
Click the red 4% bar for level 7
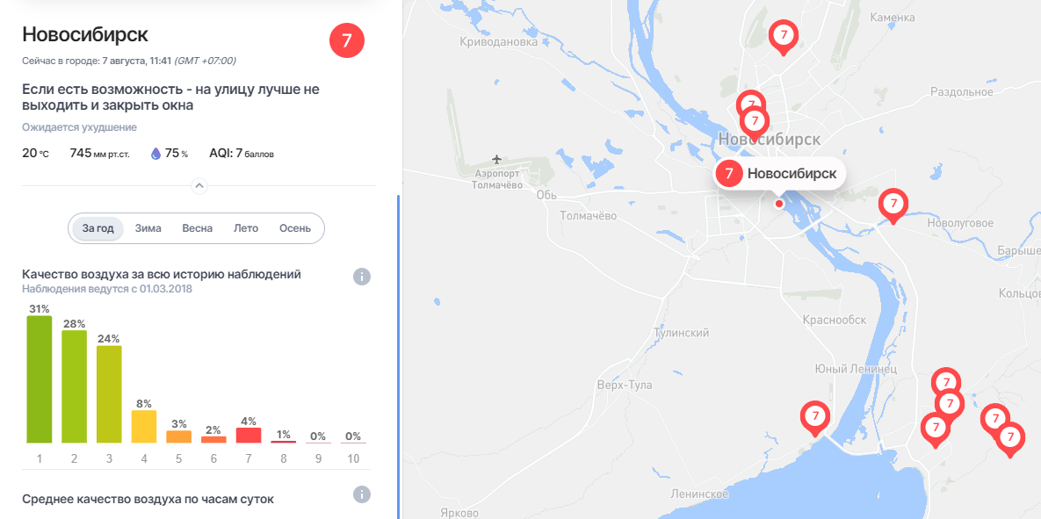(249, 436)
